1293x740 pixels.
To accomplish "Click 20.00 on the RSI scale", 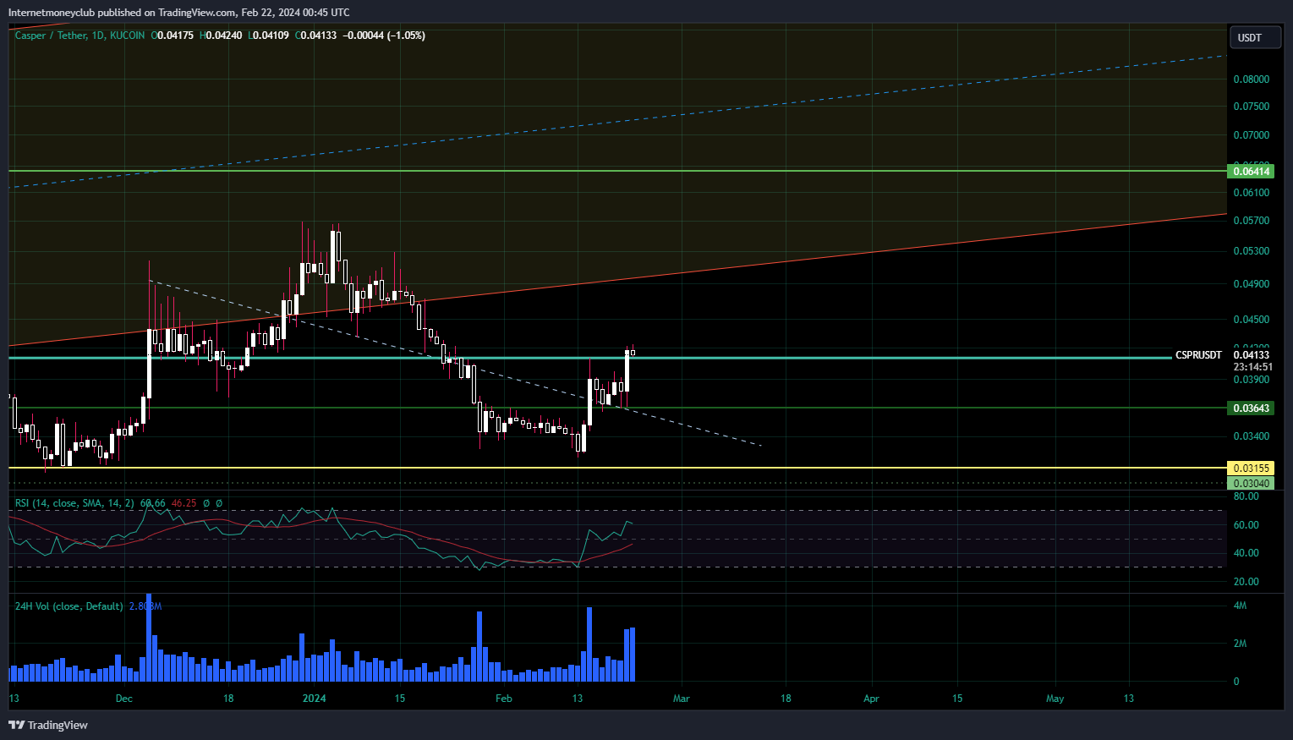I will [x=1246, y=582].
